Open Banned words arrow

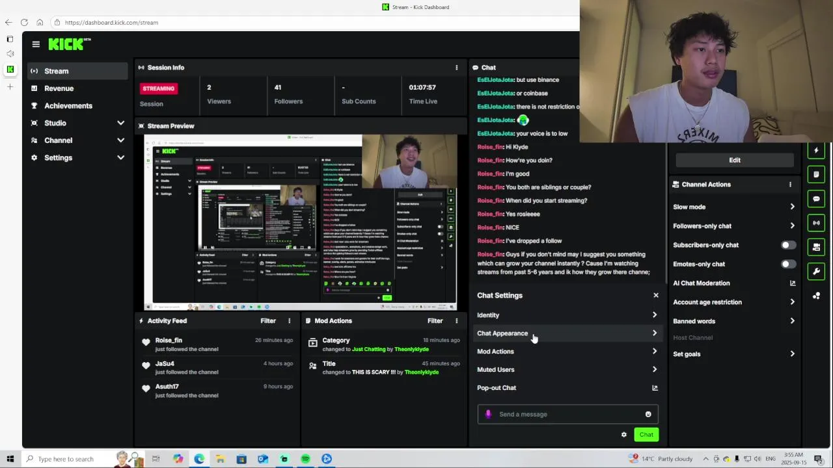[x=792, y=321]
